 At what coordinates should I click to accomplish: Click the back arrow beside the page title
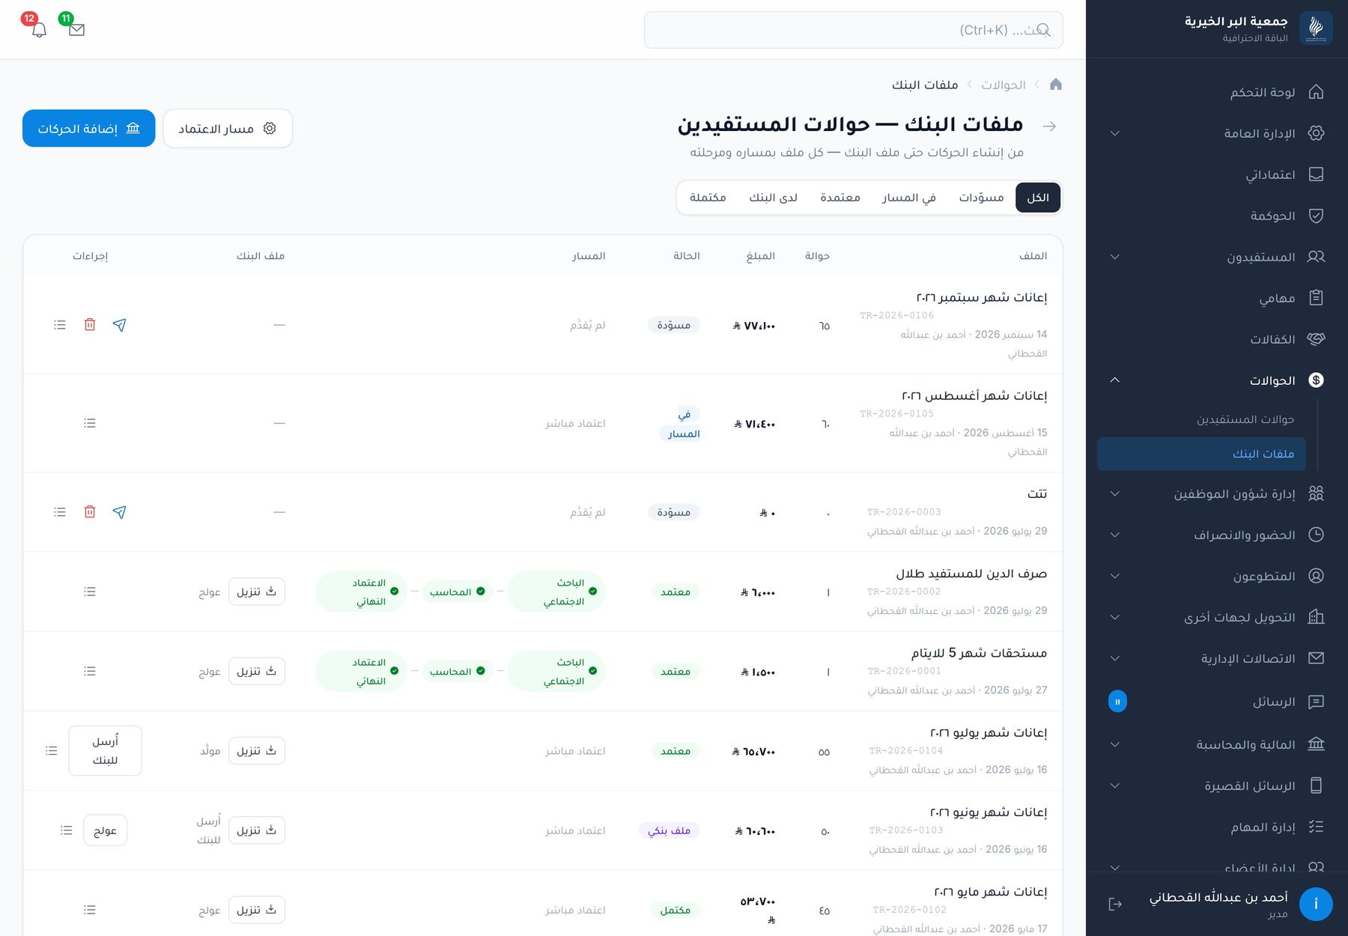[x=1049, y=127]
